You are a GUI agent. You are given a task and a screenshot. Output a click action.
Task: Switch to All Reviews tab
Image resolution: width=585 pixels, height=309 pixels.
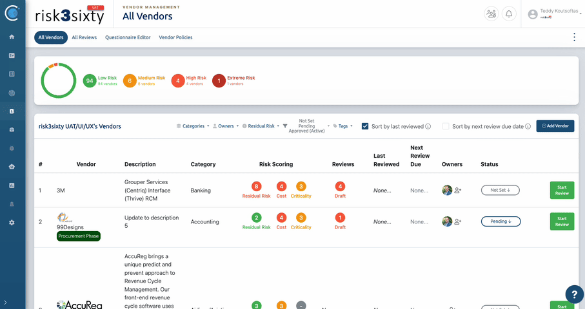(x=84, y=37)
